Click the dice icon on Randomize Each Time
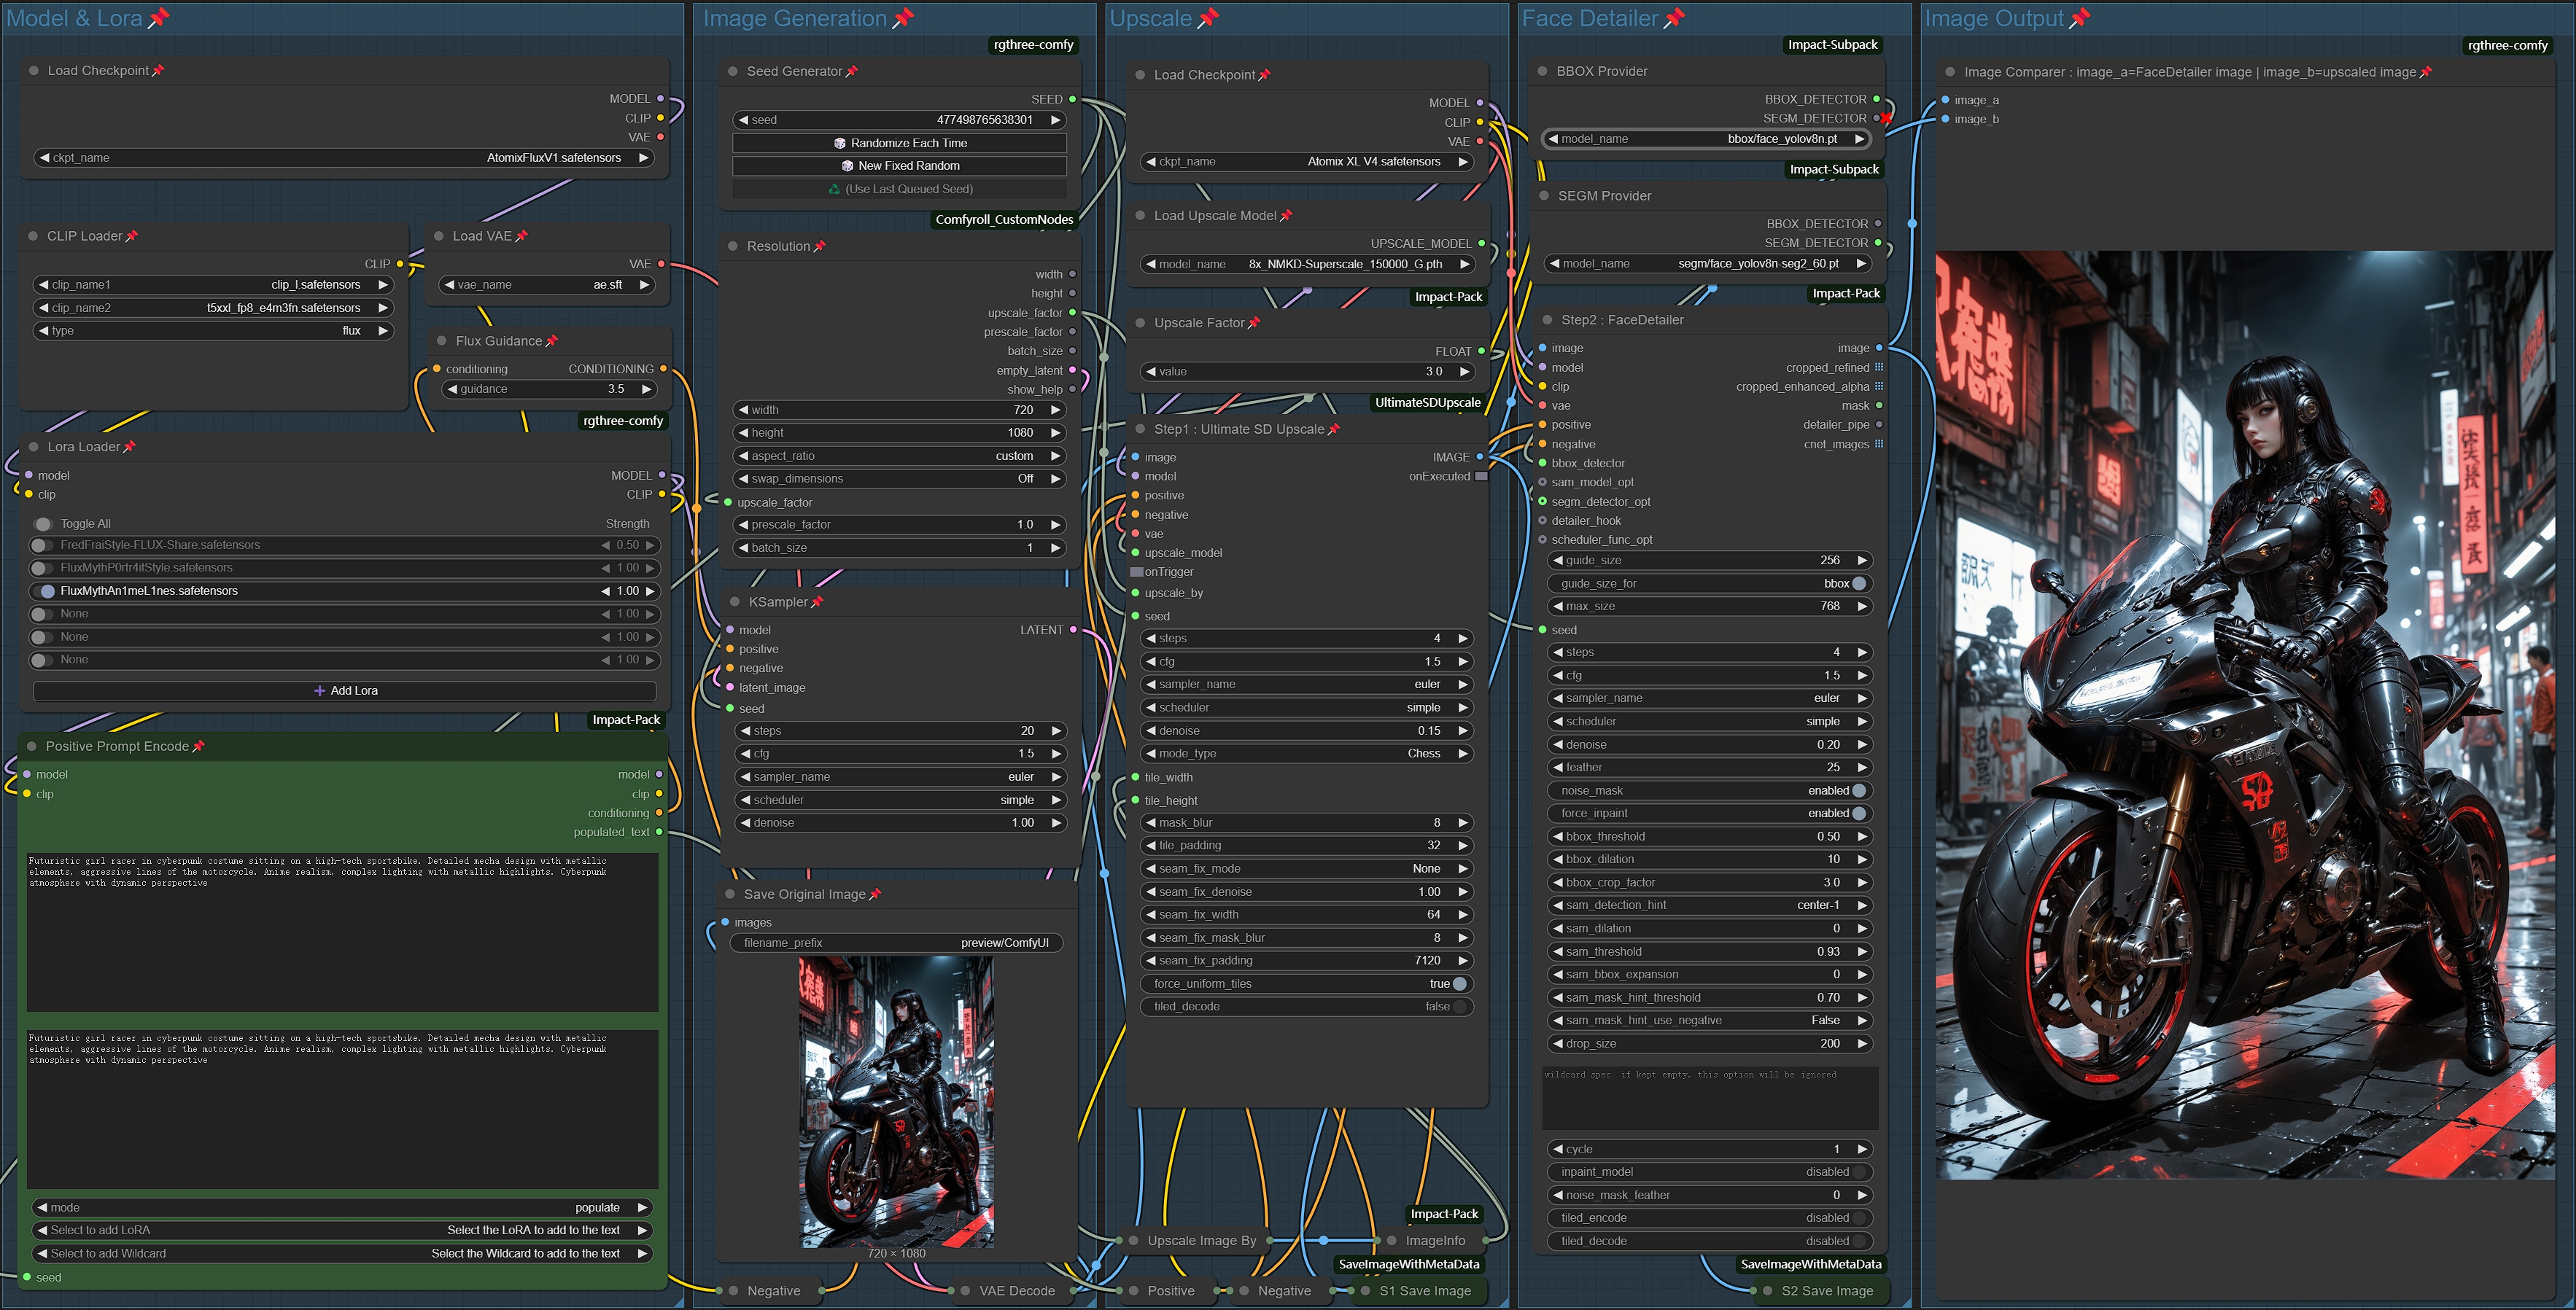This screenshot has height=1310, width=2576. pos(840,143)
